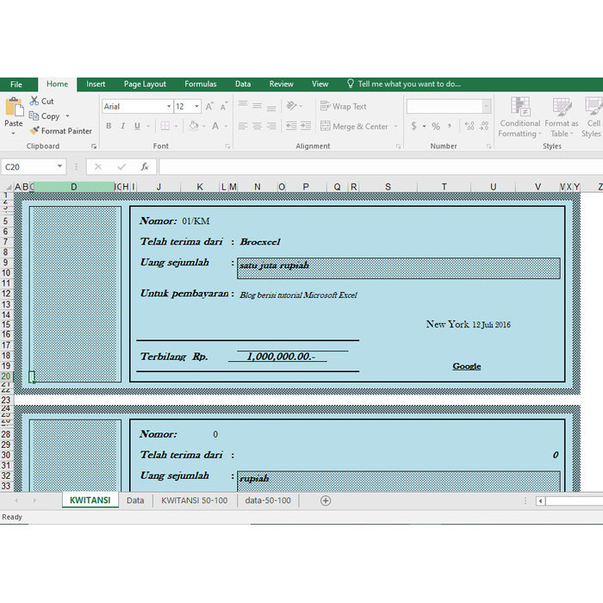Click the Tell me search box
603x603 pixels.
pyautogui.click(x=404, y=84)
